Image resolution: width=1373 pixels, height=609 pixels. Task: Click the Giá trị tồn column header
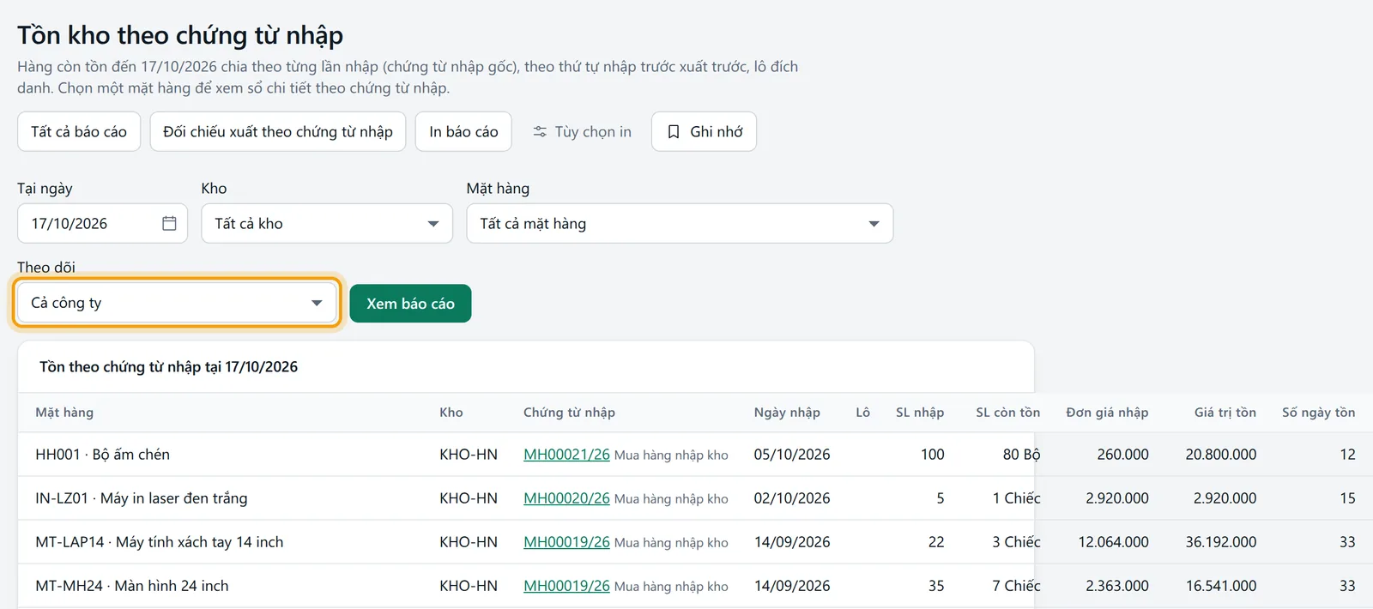pyautogui.click(x=1225, y=413)
